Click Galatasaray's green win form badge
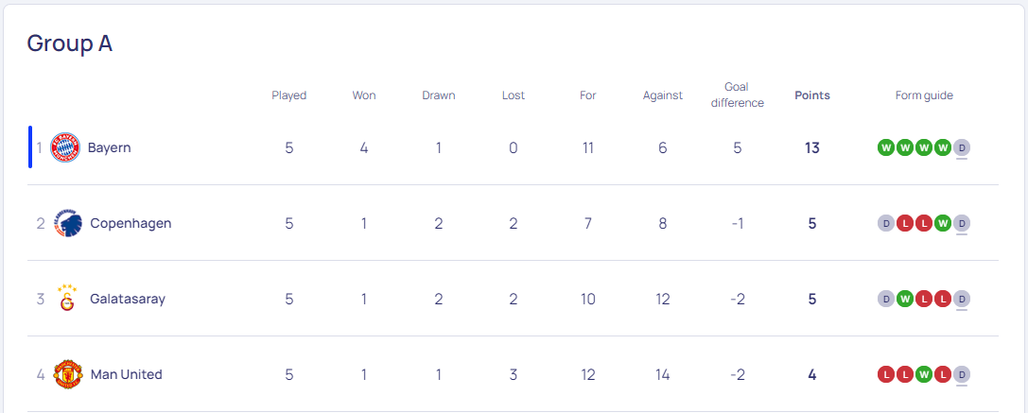 (x=905, y=299)
